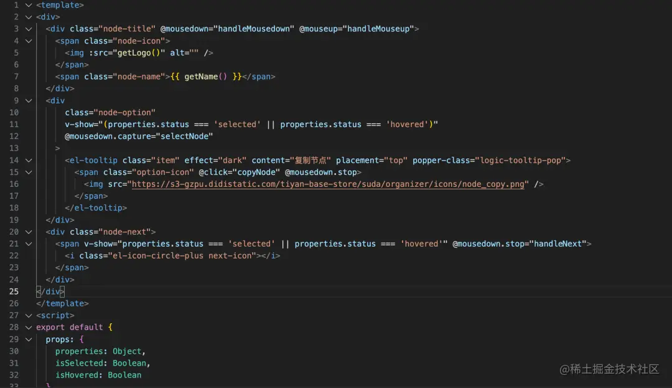Collapse the node-title div on line 3
Screen dimensions: 672x388
tap(29, 29)
